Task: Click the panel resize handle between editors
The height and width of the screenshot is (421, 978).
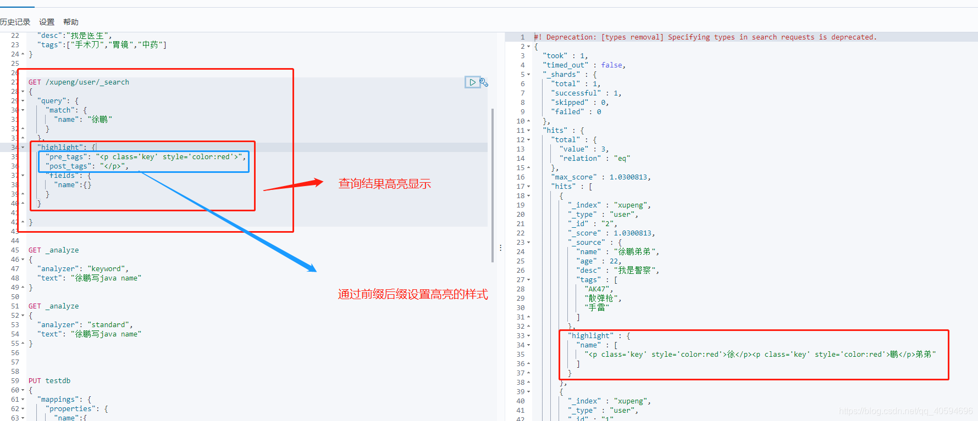Action: tap(500, 248)
